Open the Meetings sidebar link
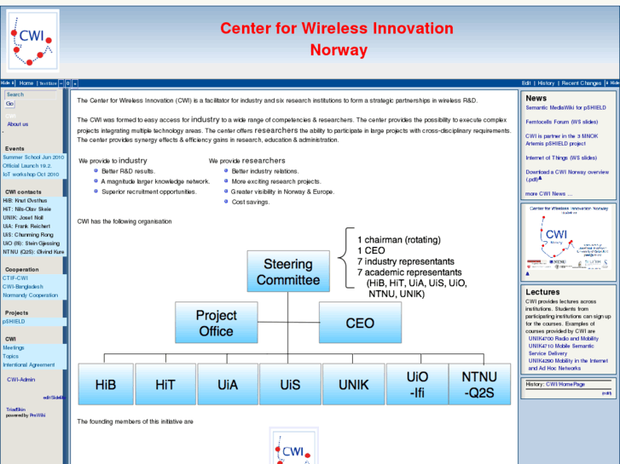The image size is (620, 464). (14, 348)
